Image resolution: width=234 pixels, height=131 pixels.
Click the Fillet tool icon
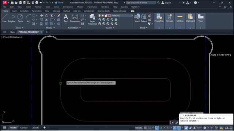point(52,20)
